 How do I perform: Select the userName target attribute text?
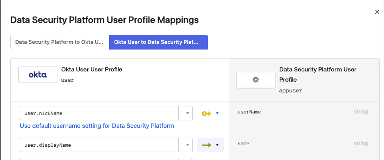pos(249,112)
